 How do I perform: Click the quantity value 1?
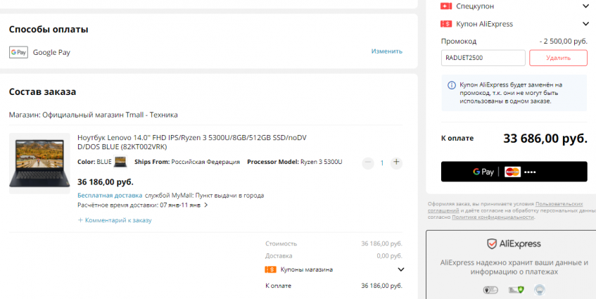382,163
